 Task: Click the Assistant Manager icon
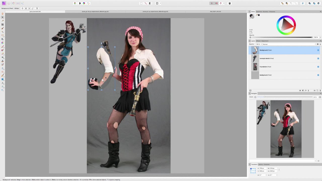pos(229,3)
